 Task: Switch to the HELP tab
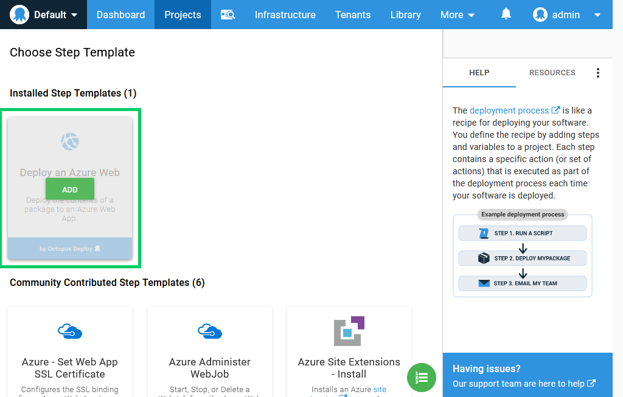479,73
